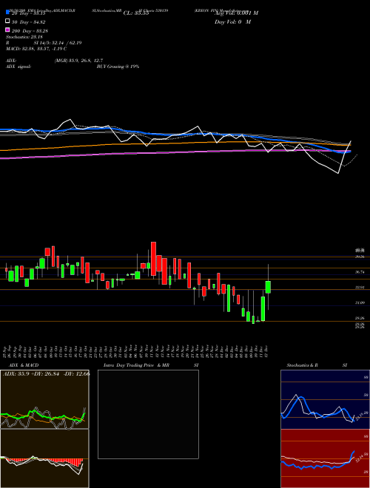This screenshot has height=488, width=370.
Task: Click the tallest red candlestick in November
Action: [153, 259]
